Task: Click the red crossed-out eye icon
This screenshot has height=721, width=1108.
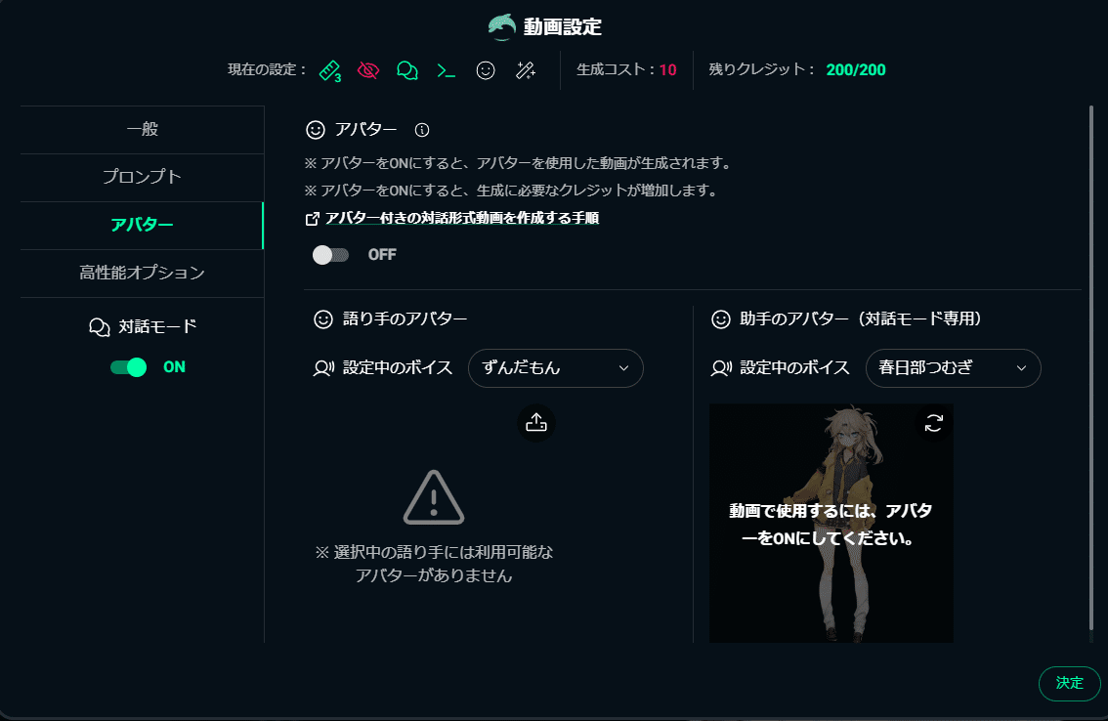Action: click(x=368, y=70)
